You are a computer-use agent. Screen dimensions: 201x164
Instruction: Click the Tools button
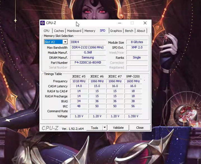(94, 128)
